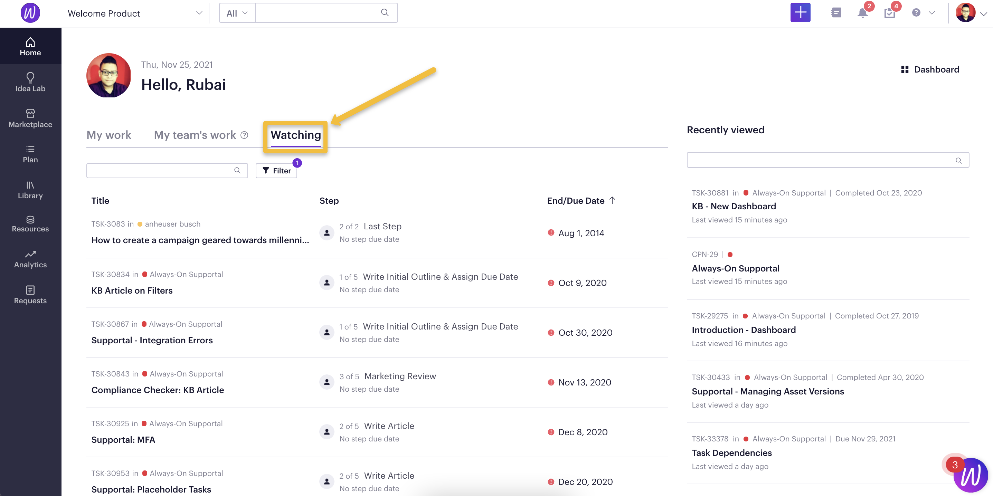Open the Dashboard view button
The image size is (993, 496).
pos(930,69)
